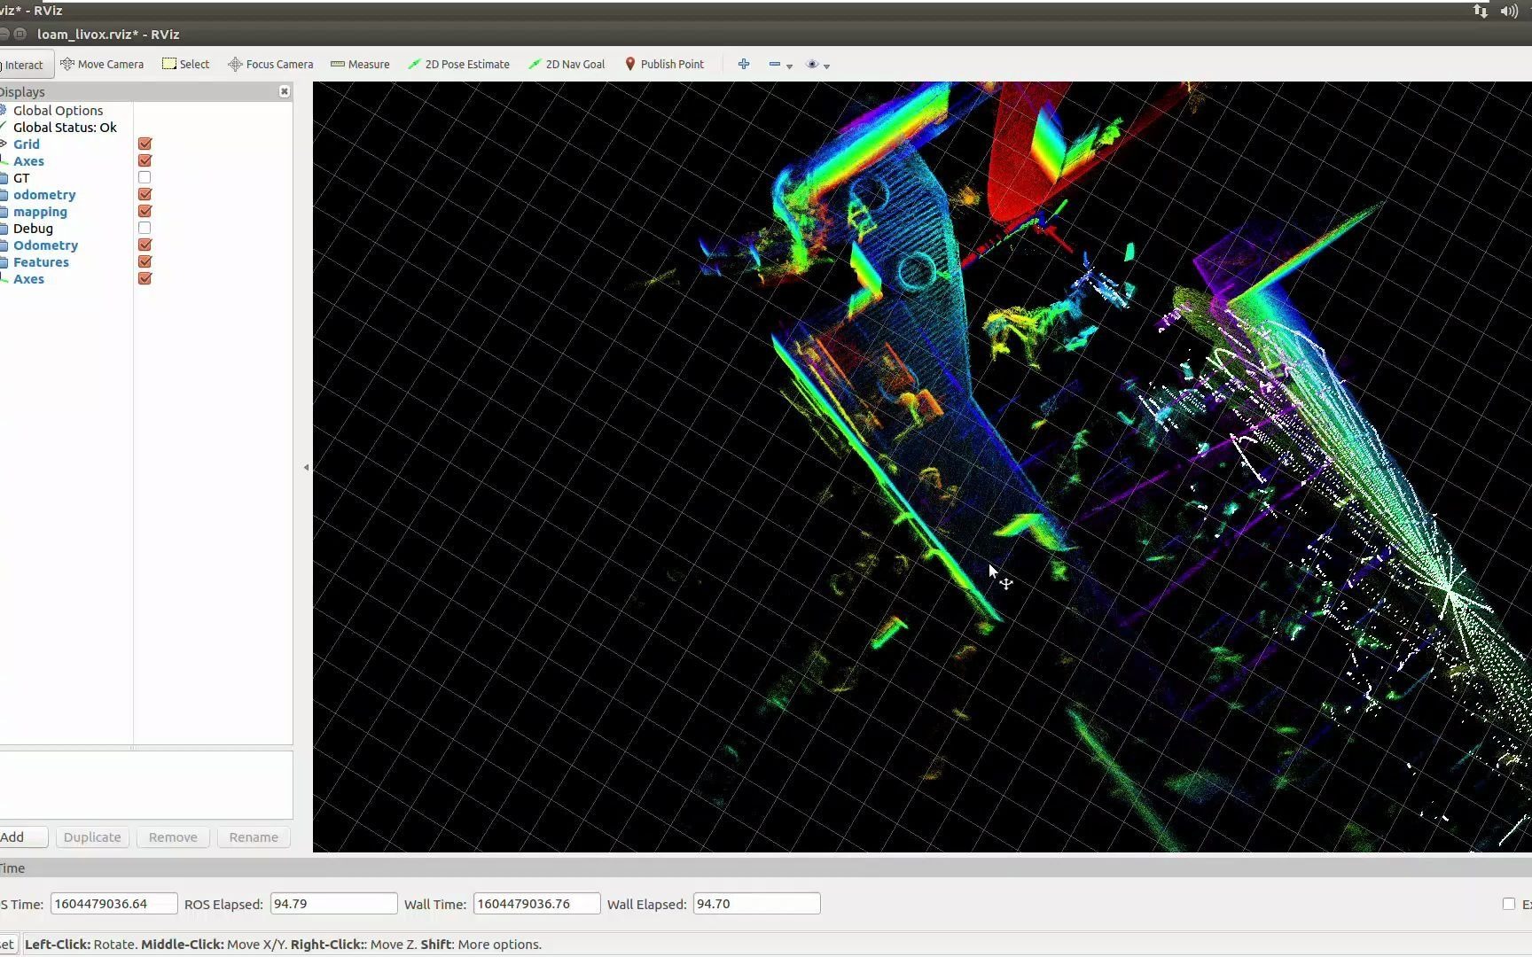Adjust the system volume indicator
The width and height of the screenshot is (1532, 957).
coord(1509,11)
